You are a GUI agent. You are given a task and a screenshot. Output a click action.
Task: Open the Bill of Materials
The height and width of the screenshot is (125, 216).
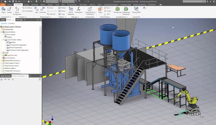(x=71, y=11)
